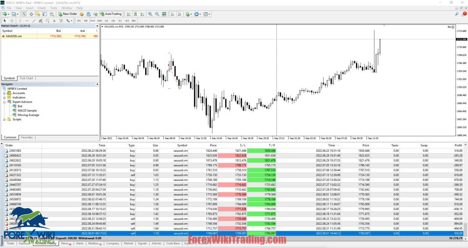Select the Bot expert advisor
This screenshot has height=248, width=468.
click(20, 106)
